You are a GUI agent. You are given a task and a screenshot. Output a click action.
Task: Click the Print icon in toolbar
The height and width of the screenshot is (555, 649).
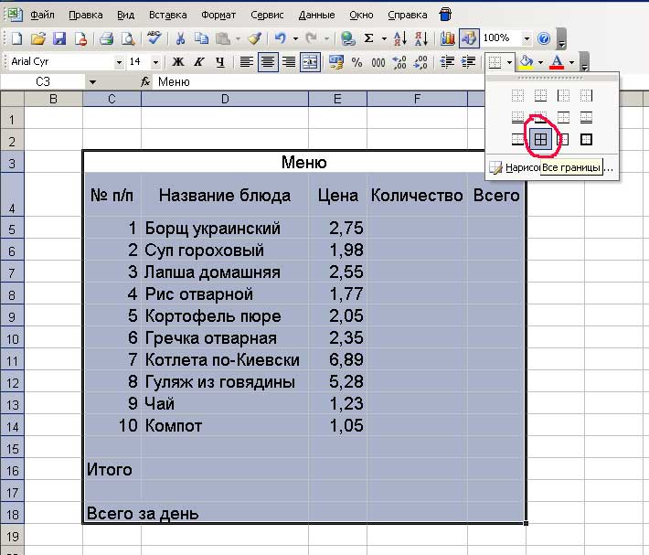tap(106, 38)
